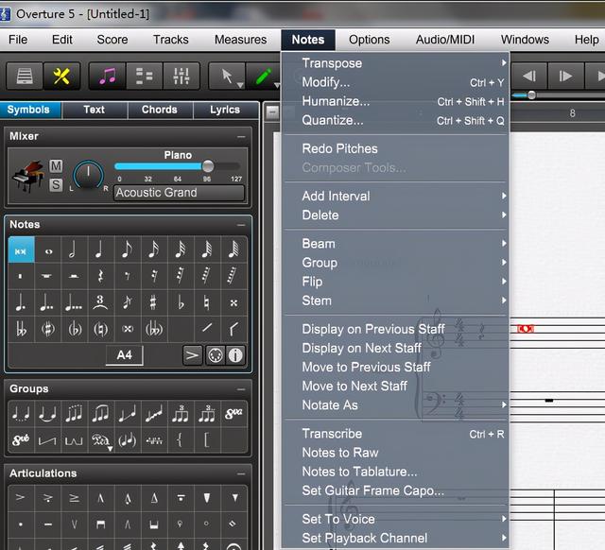This screenshot has width=605, height=550.
Task: Open the Measures menu
Action: click(240, 40)
